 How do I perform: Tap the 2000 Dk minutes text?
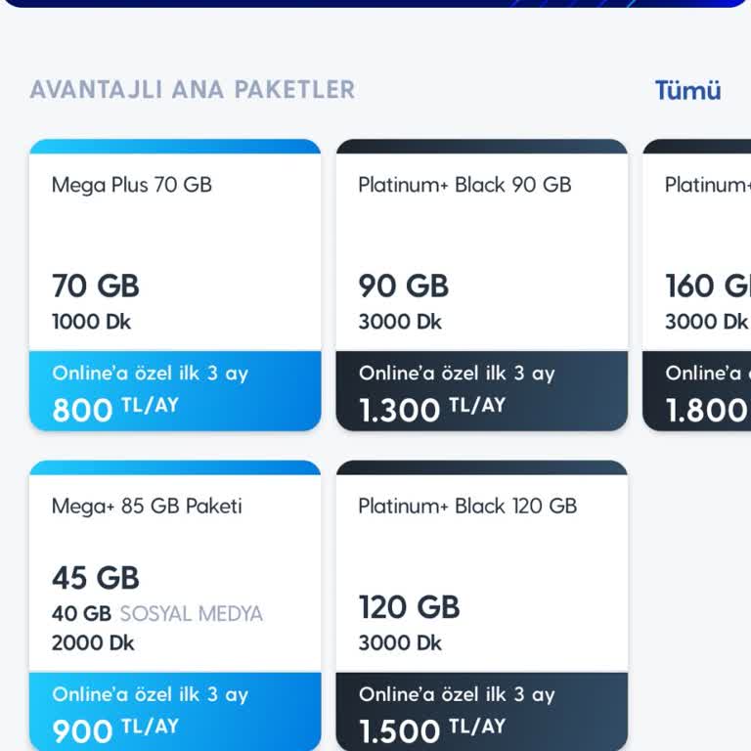93,643
